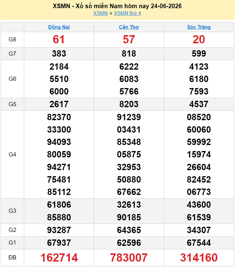The image size is (235, 267).
Task: Click G7 result 818
Action: (129, 54)
